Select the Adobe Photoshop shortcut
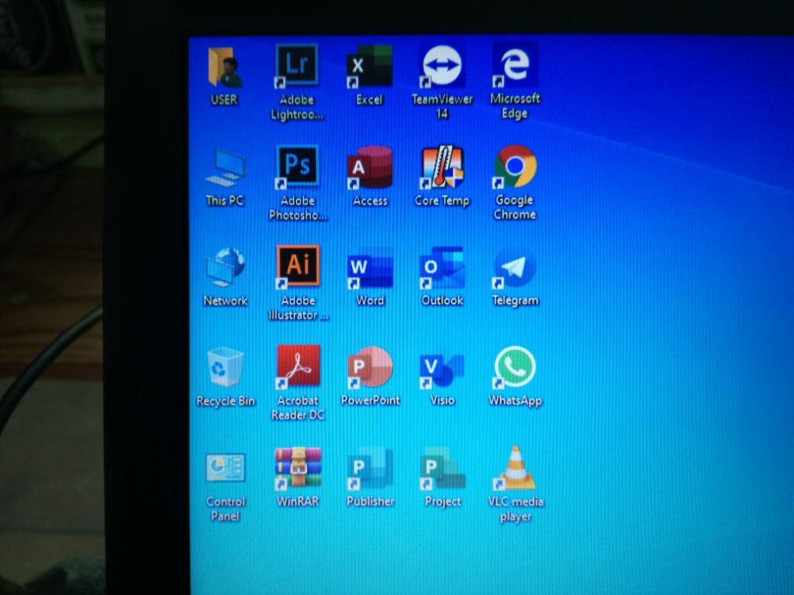The height and width of the screenshot is (595, 794). pos(298,167)
